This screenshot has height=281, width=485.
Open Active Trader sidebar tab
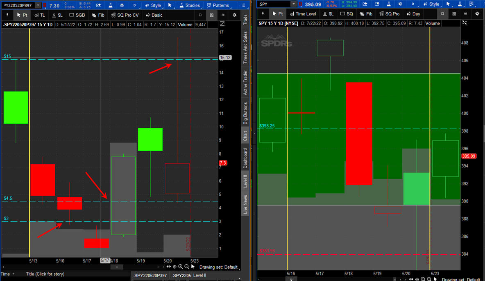tap(245, 83)
